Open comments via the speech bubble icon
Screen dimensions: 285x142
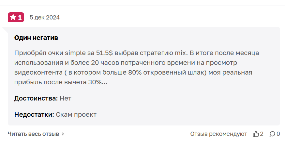(272, 134)
